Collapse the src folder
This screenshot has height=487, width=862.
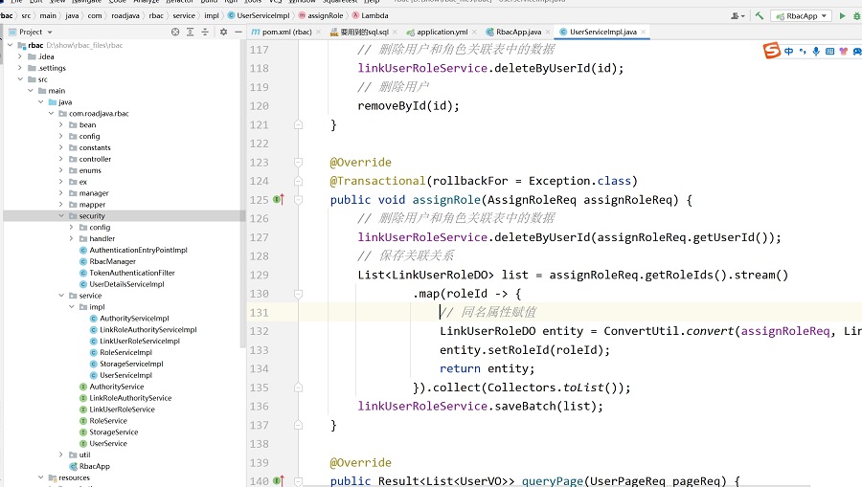pos(20,79)
